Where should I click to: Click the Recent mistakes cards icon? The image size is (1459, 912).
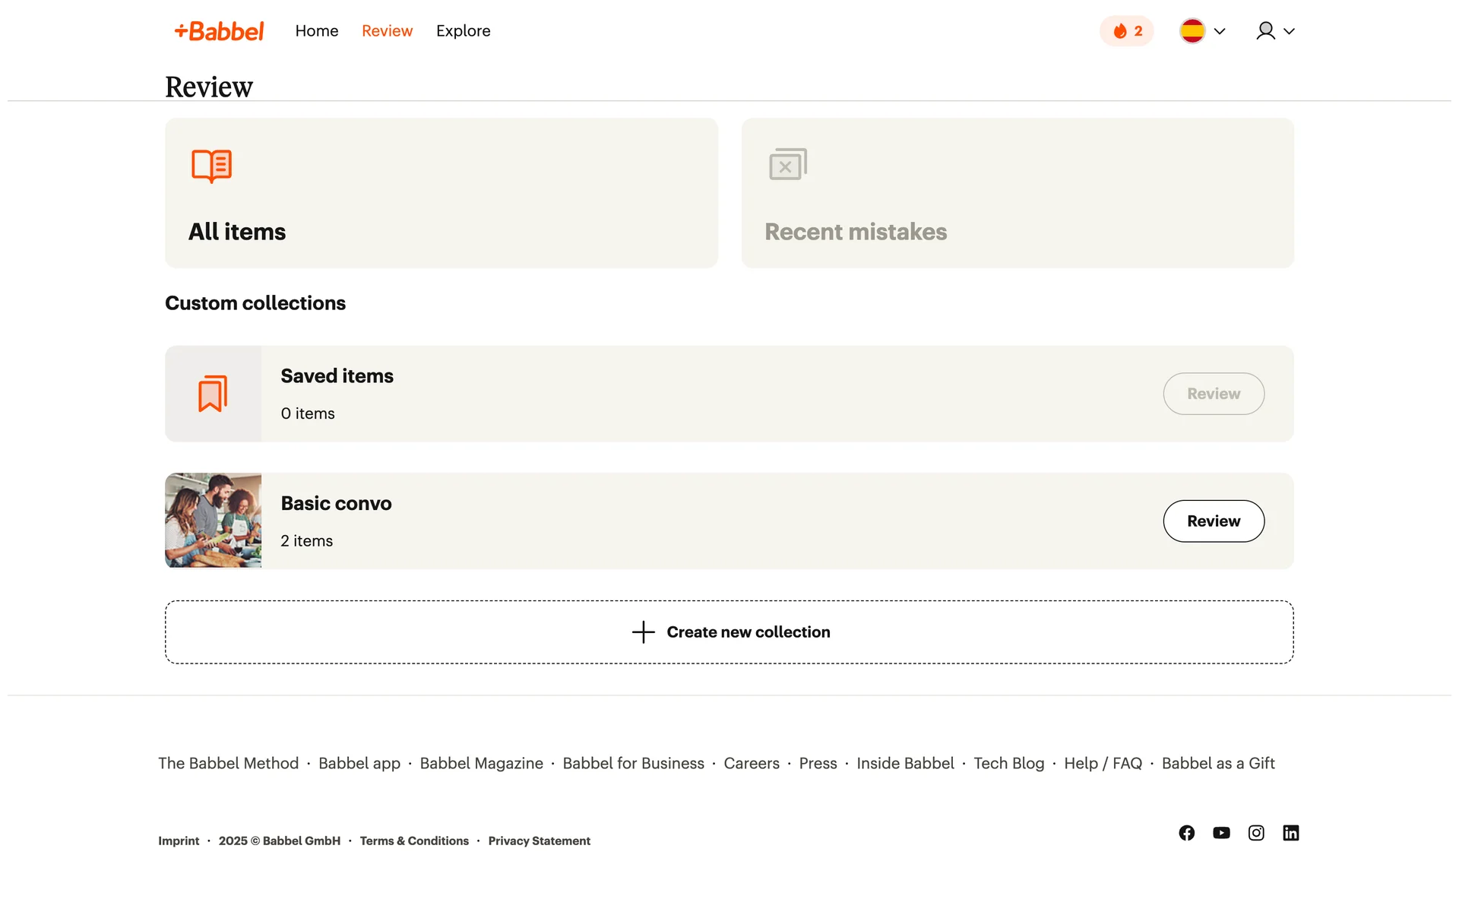(788, 164)
